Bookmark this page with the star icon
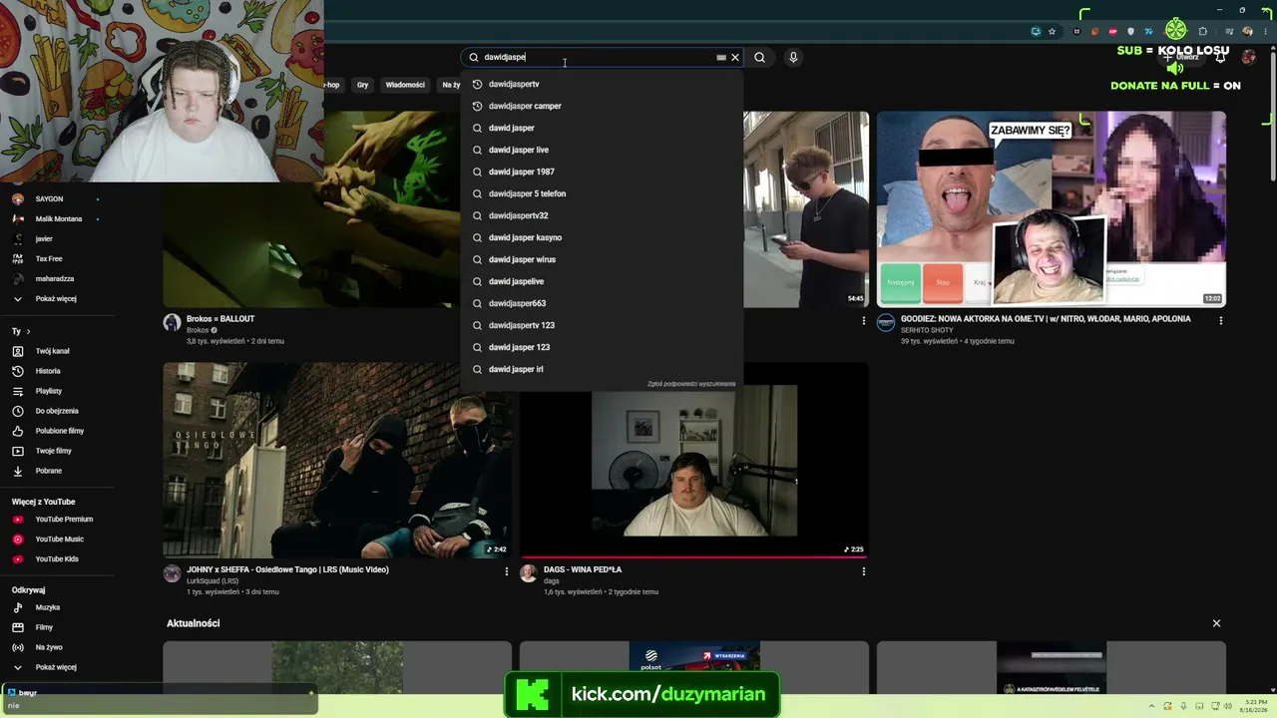This screenshot has width=1277, height=718. (1052, 31)
